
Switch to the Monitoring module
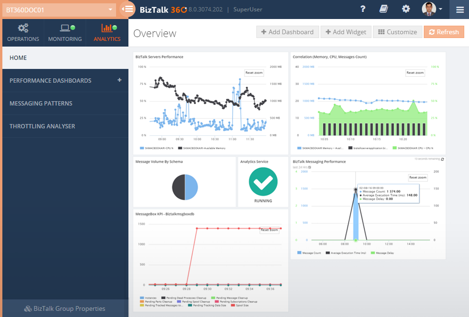65,32
